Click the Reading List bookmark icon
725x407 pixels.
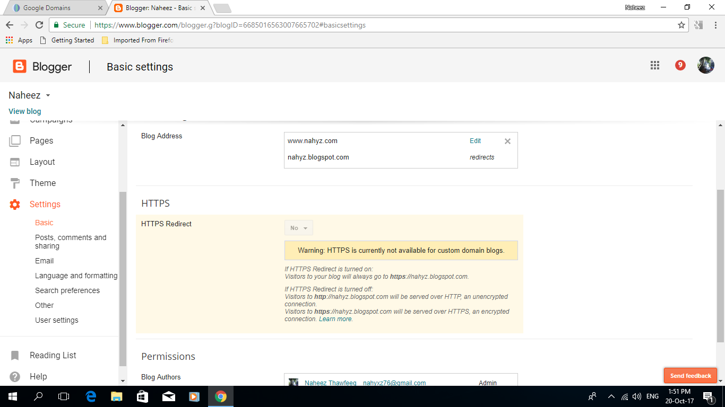coord(15,355)
